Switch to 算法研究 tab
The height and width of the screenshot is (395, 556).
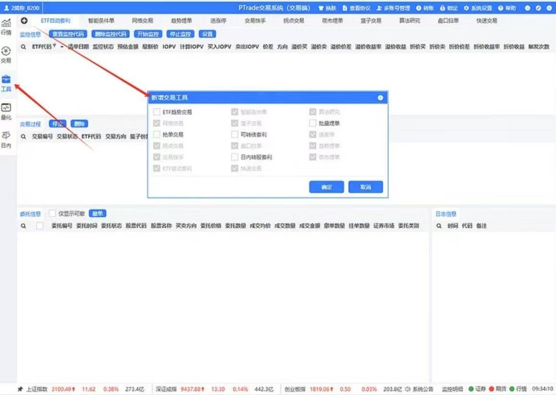(410, 21)
